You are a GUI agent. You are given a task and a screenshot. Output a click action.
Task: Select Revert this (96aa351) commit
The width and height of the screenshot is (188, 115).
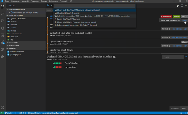click(68, 19)
